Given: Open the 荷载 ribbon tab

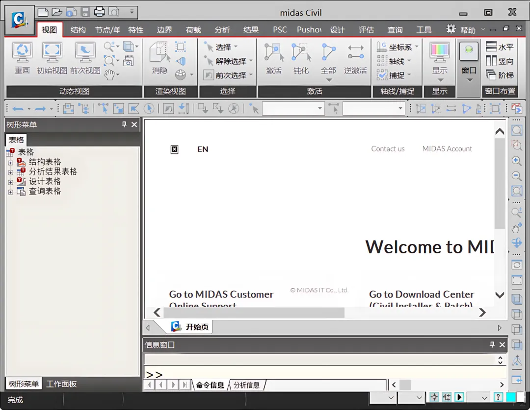Looking at the screenshot, I should tap(193, 30).
